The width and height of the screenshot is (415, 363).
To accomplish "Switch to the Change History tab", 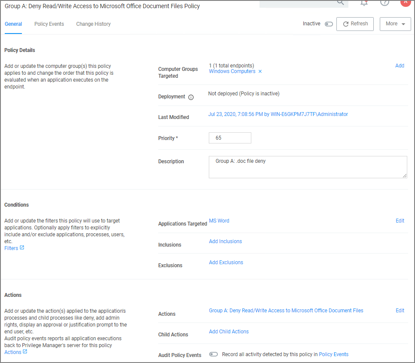I will coord(93,24).
